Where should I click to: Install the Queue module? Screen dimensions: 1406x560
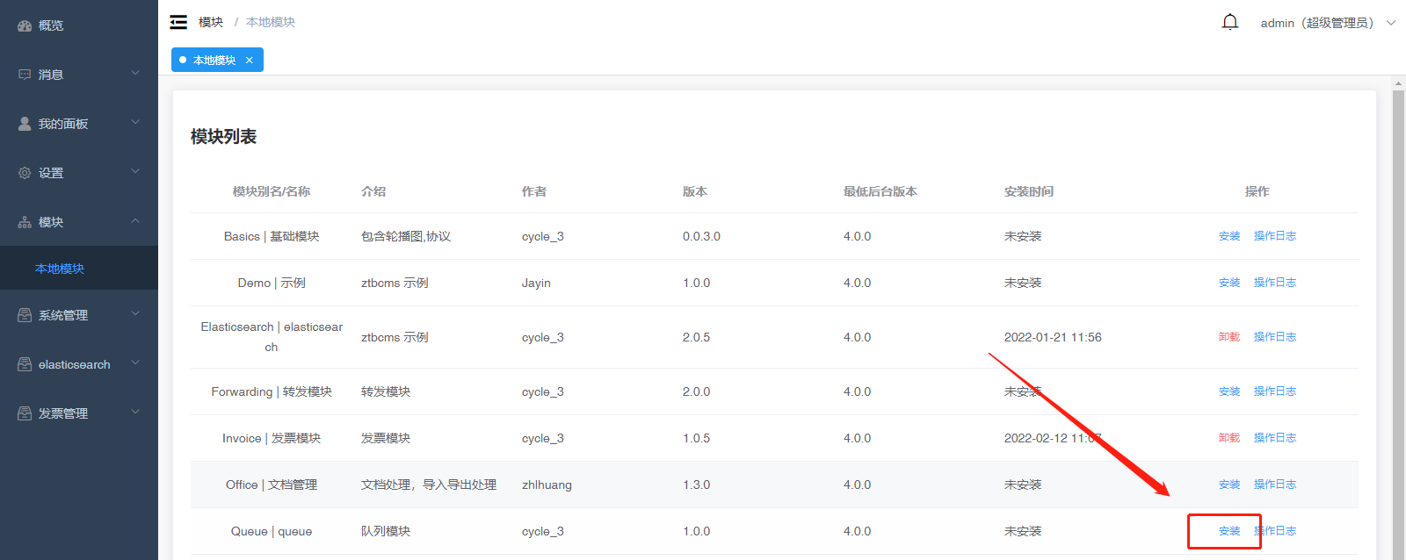(1229, 531)
